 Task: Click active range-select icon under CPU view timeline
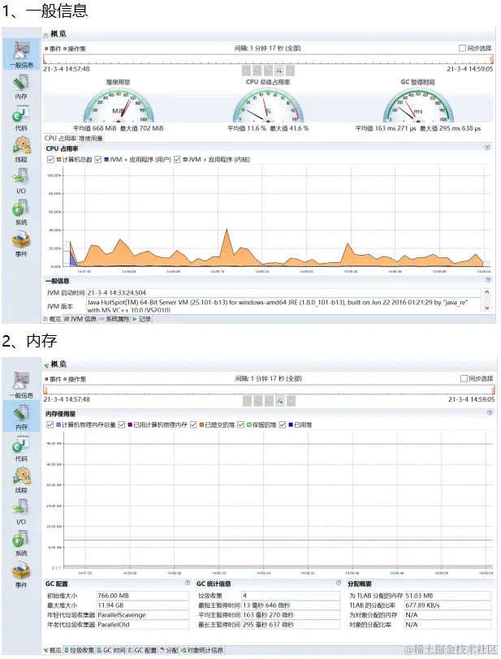pos(279,71)
